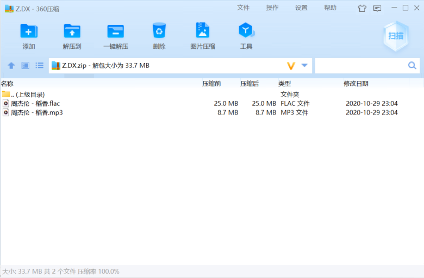Close the 360压缩 window
424x278 pixels.
(417, 8)
